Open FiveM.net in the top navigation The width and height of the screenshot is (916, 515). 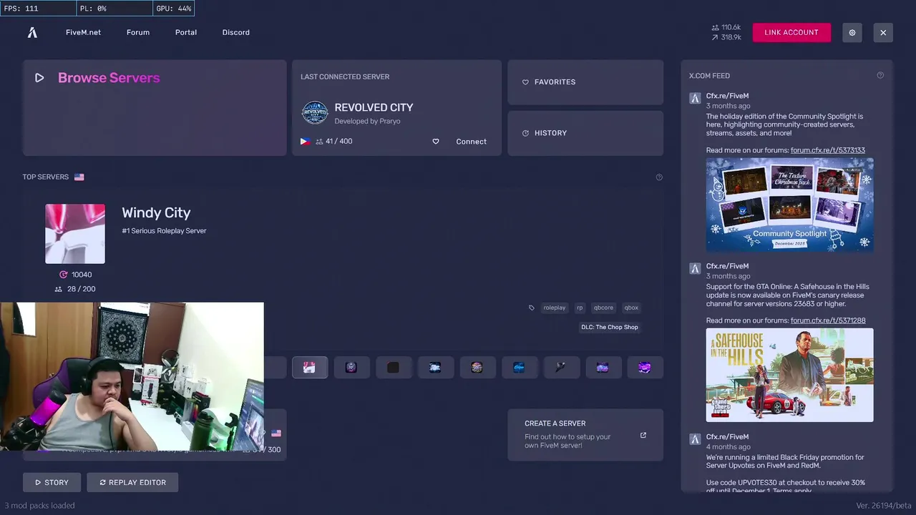tap(83, 32)
